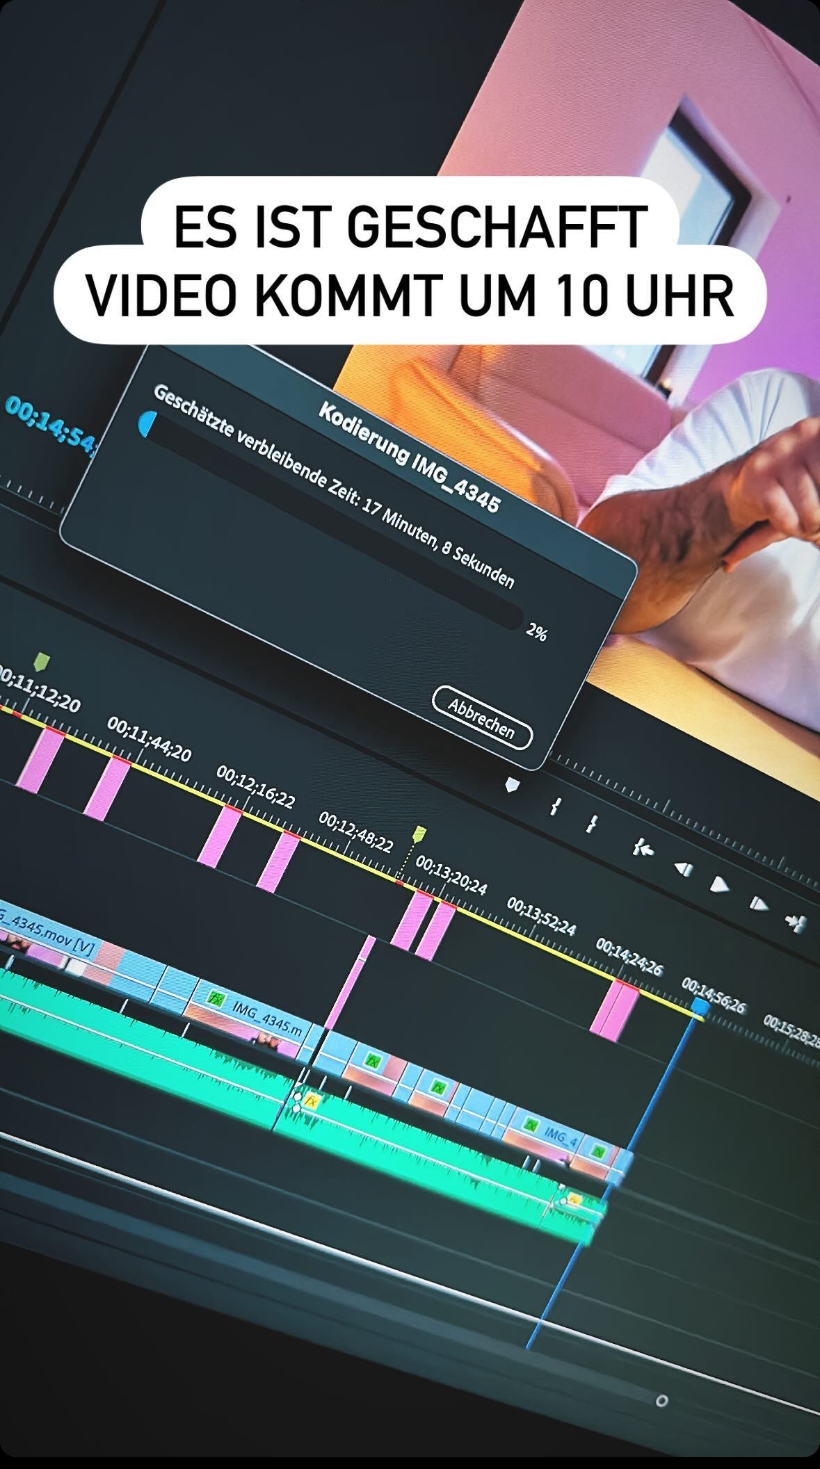This screenshot has width=820, height=1469.
Task: Click ruler timecode 00;14;24;26
Action: point(629,956)
